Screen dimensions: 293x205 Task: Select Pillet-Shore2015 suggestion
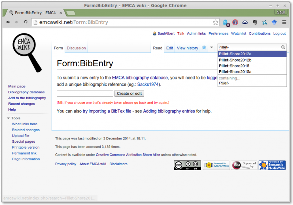252,66
